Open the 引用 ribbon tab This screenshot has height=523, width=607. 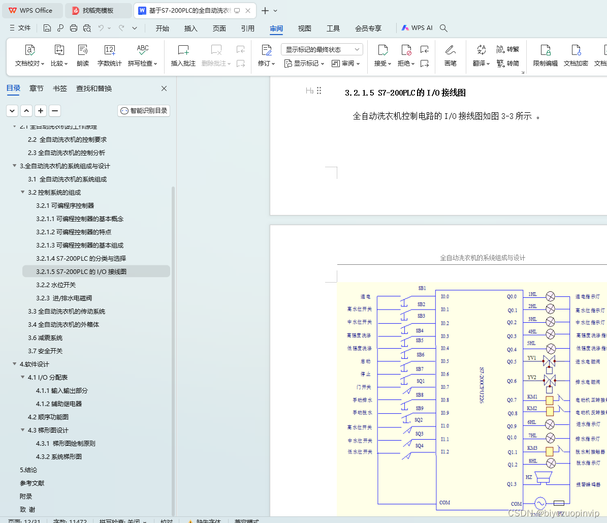tap(247, 28)
